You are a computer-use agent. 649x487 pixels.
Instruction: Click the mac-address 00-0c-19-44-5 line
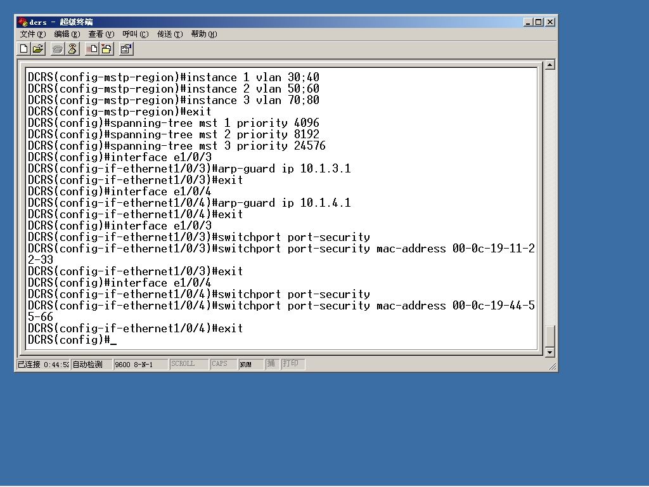point(281,306)
